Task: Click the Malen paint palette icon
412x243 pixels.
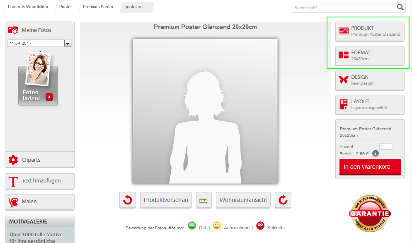Action: tap(13, 202)
